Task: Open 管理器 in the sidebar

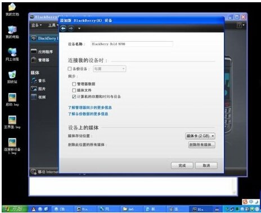Action: pos(40,60)
